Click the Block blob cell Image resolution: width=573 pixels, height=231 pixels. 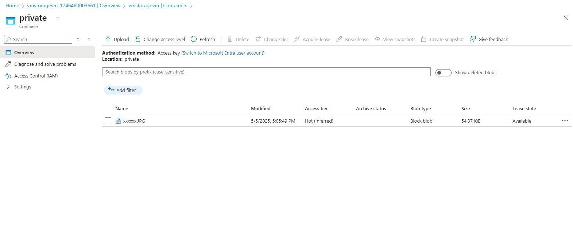coord(421,121)
